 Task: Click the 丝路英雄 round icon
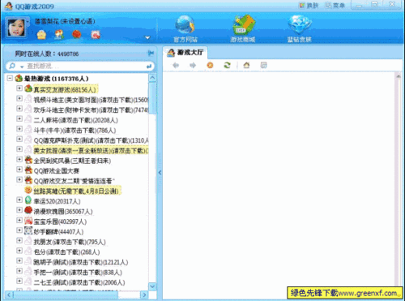28,190
